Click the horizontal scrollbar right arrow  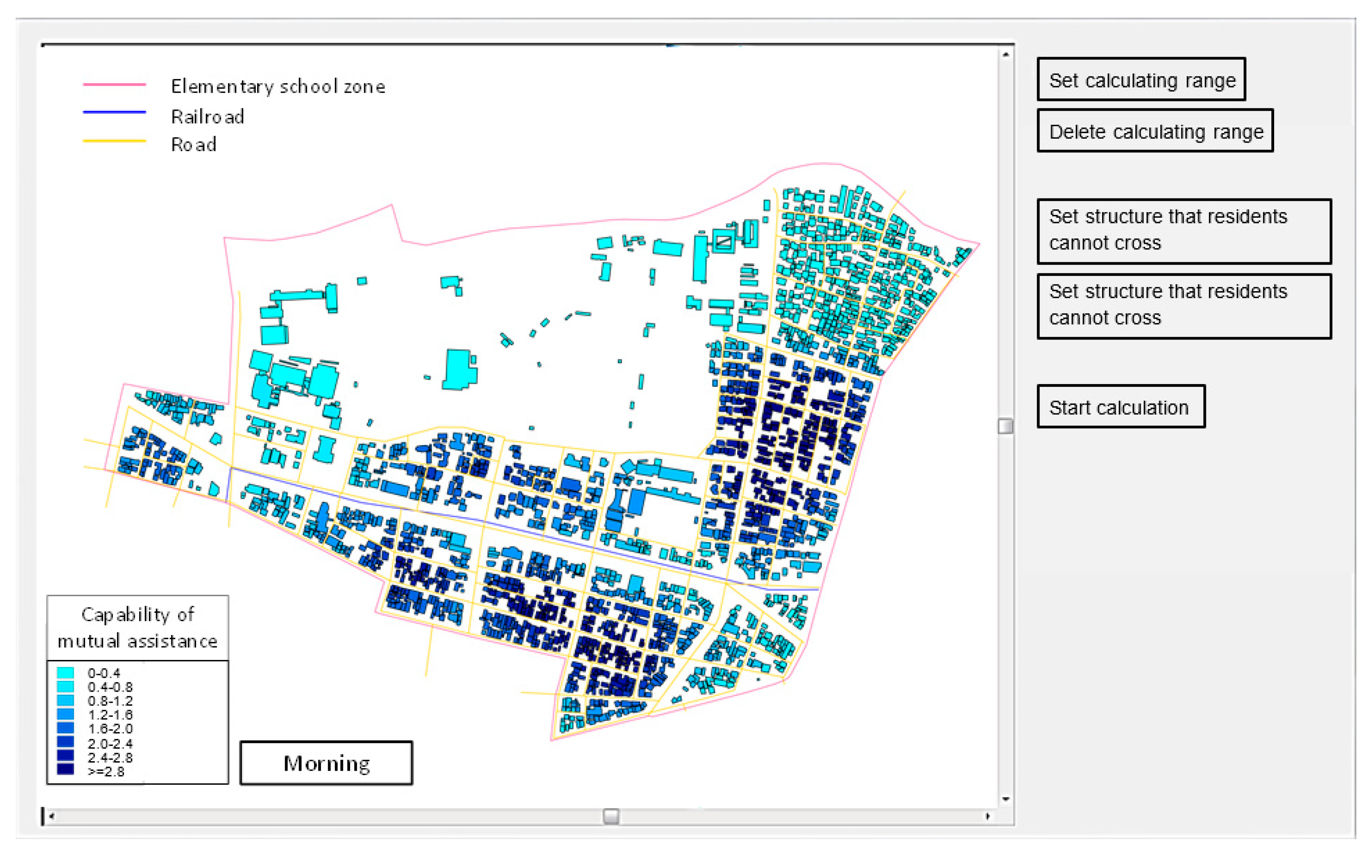click(x=987, y=816)
